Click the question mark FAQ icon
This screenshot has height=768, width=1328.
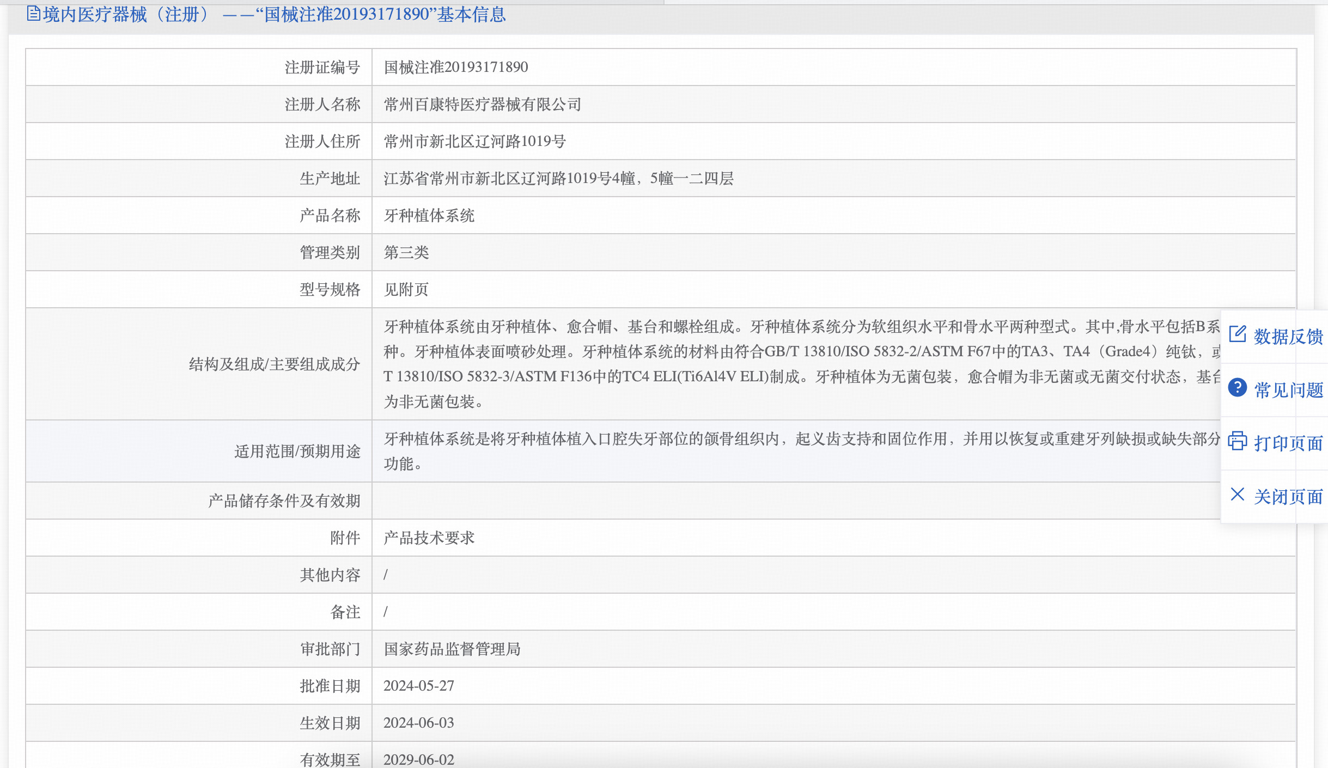[1237, 388]
